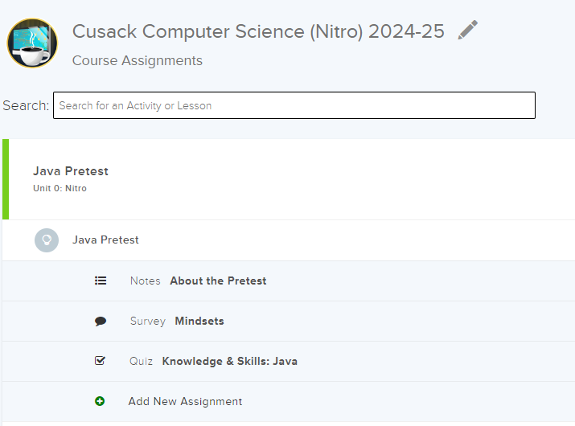Collapse the Java Pretest unit header

pos(71,171)
